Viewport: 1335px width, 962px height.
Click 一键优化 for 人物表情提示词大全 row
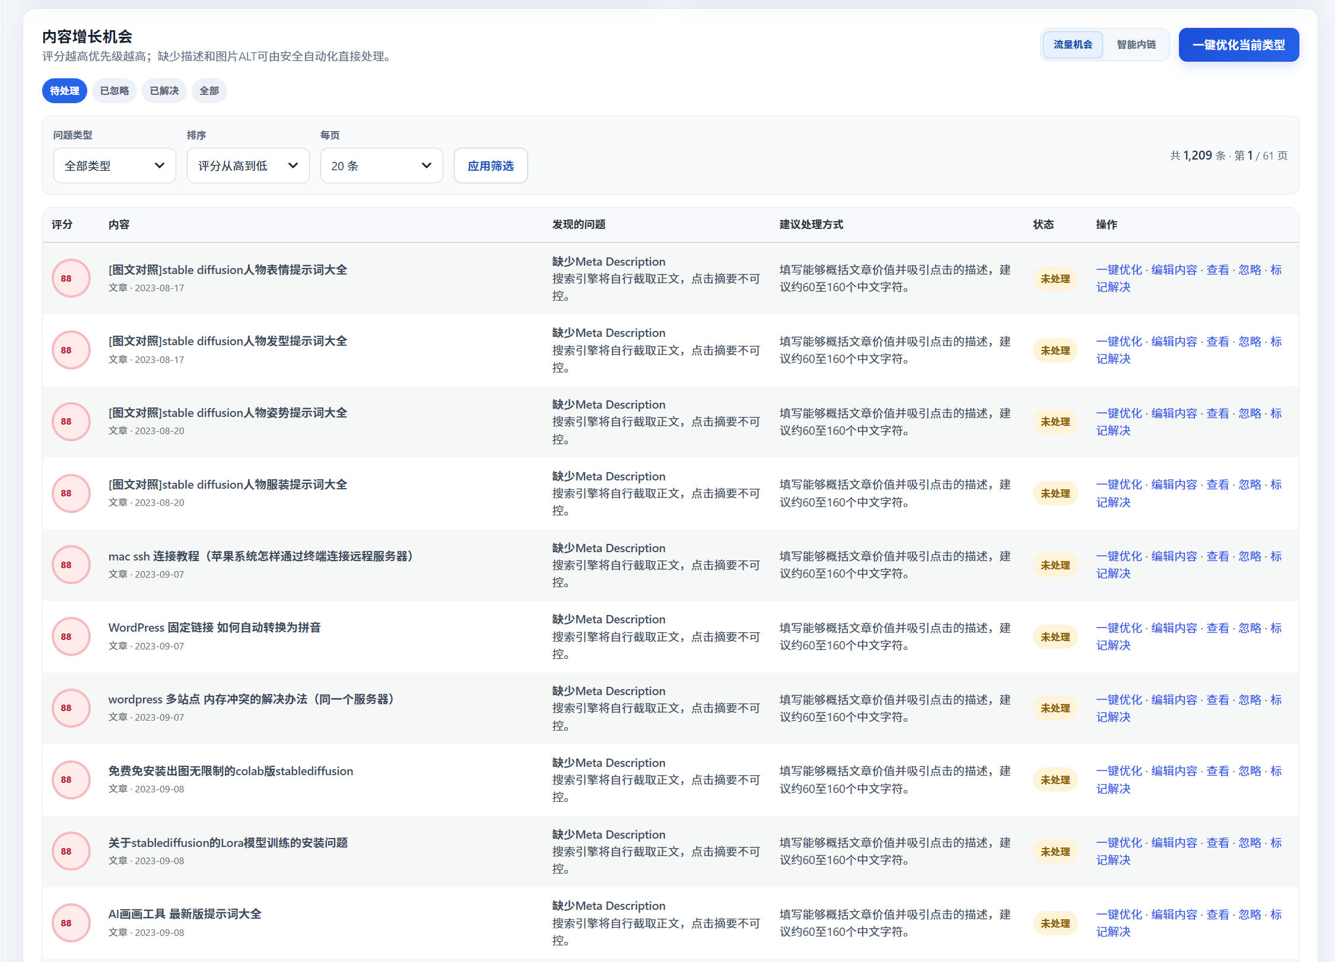coord(1119,270)
